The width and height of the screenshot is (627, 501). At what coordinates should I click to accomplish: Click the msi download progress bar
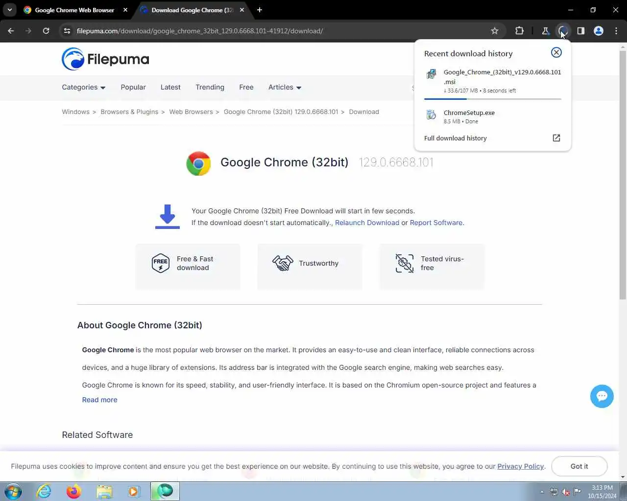(x=493, y=99)
